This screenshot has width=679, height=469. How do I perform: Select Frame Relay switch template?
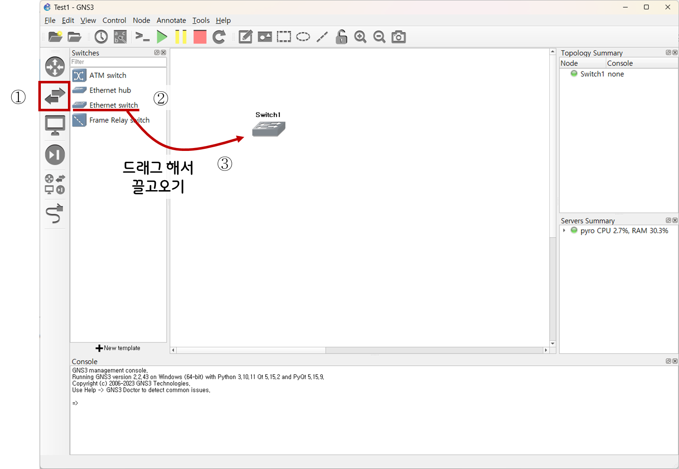click(118, 120)
